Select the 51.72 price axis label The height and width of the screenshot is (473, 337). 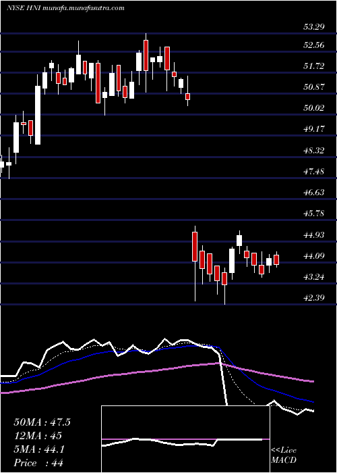pos(313,66)
